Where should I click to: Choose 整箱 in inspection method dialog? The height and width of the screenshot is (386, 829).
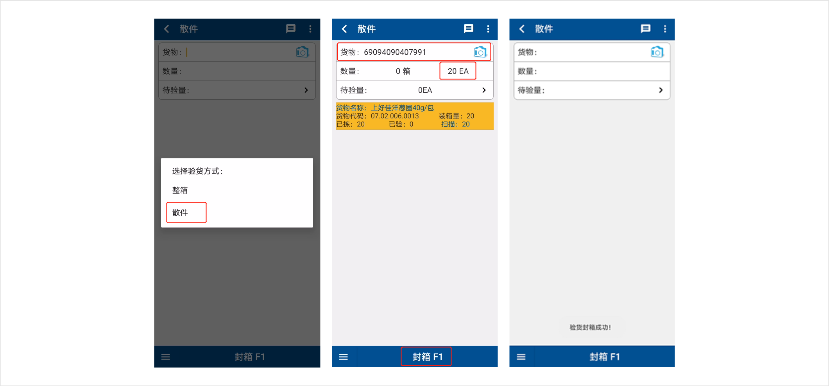tap(180, 190)
